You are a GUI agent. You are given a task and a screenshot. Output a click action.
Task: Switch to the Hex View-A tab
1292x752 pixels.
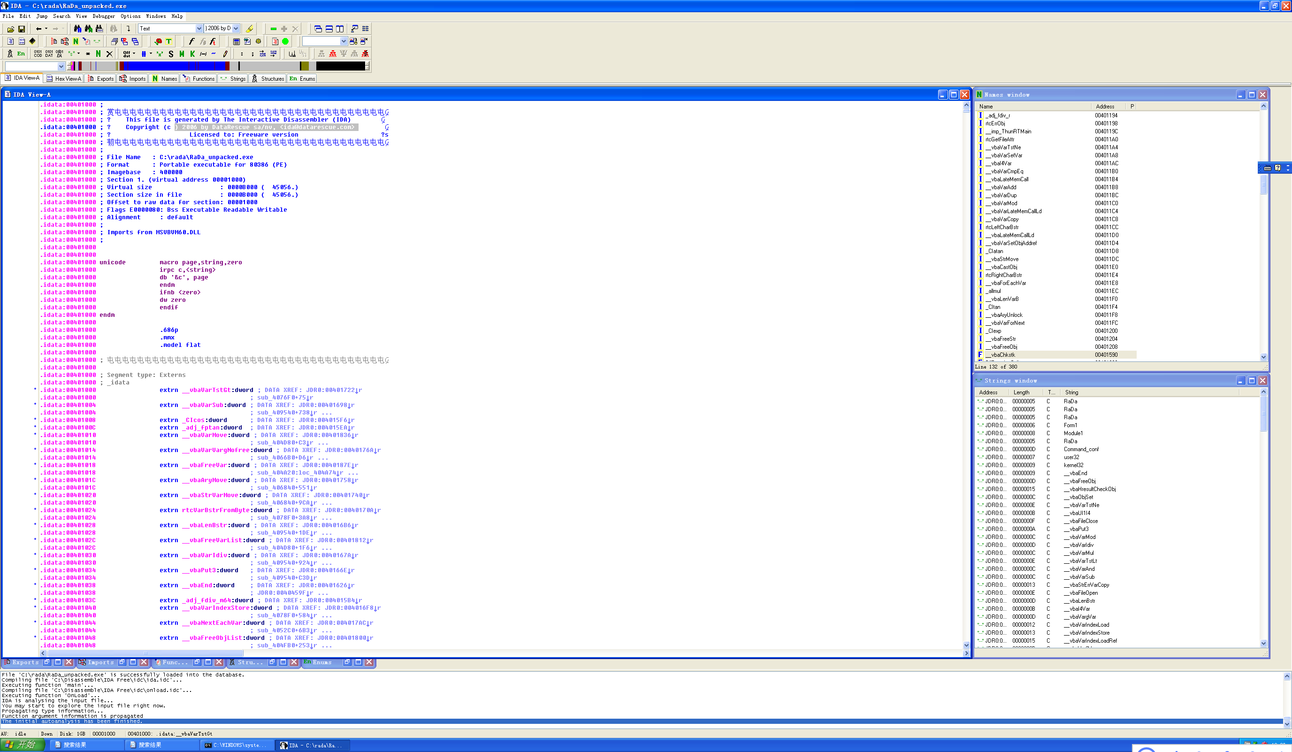coord(64,78)
